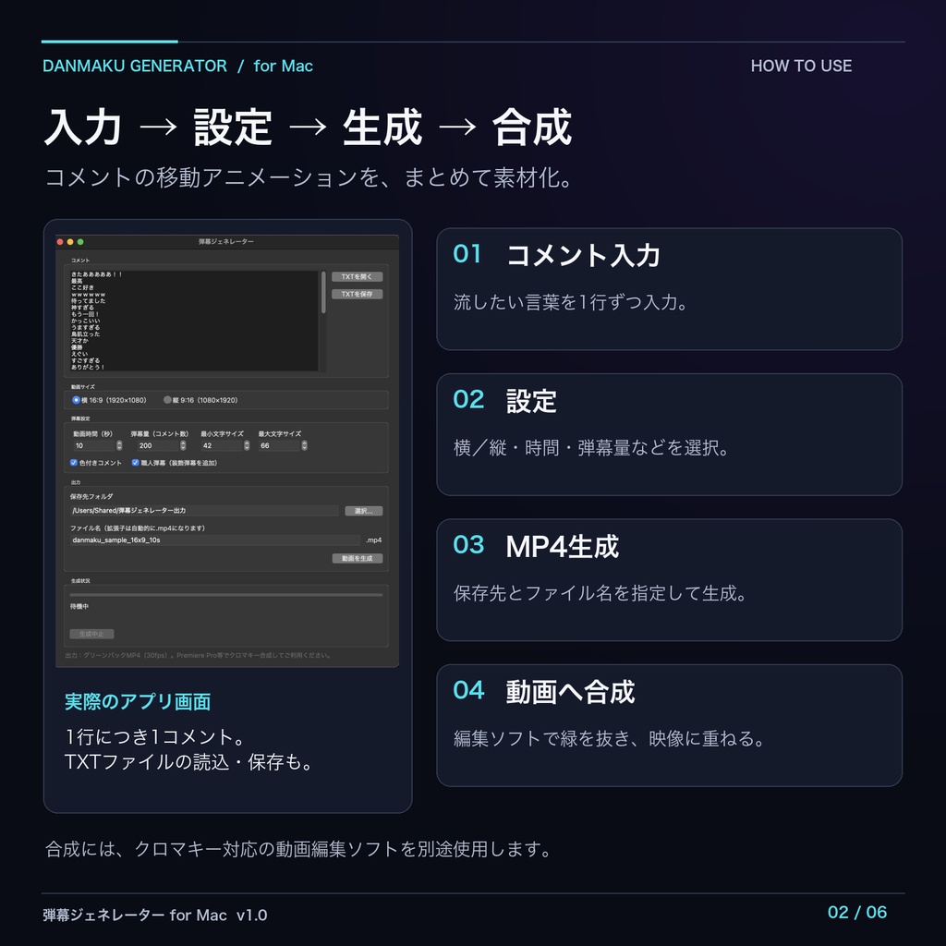Screen dimensions: 946x946
Task: Click the 02 設定 card heading
Action: [504, 401]
